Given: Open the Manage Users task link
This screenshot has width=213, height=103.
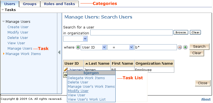Looking at the screenshot, I should [x=20, y=48].
